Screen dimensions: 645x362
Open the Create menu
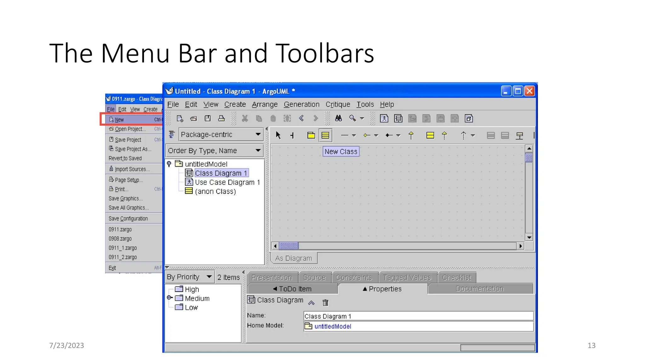click(x=235, y=104)
